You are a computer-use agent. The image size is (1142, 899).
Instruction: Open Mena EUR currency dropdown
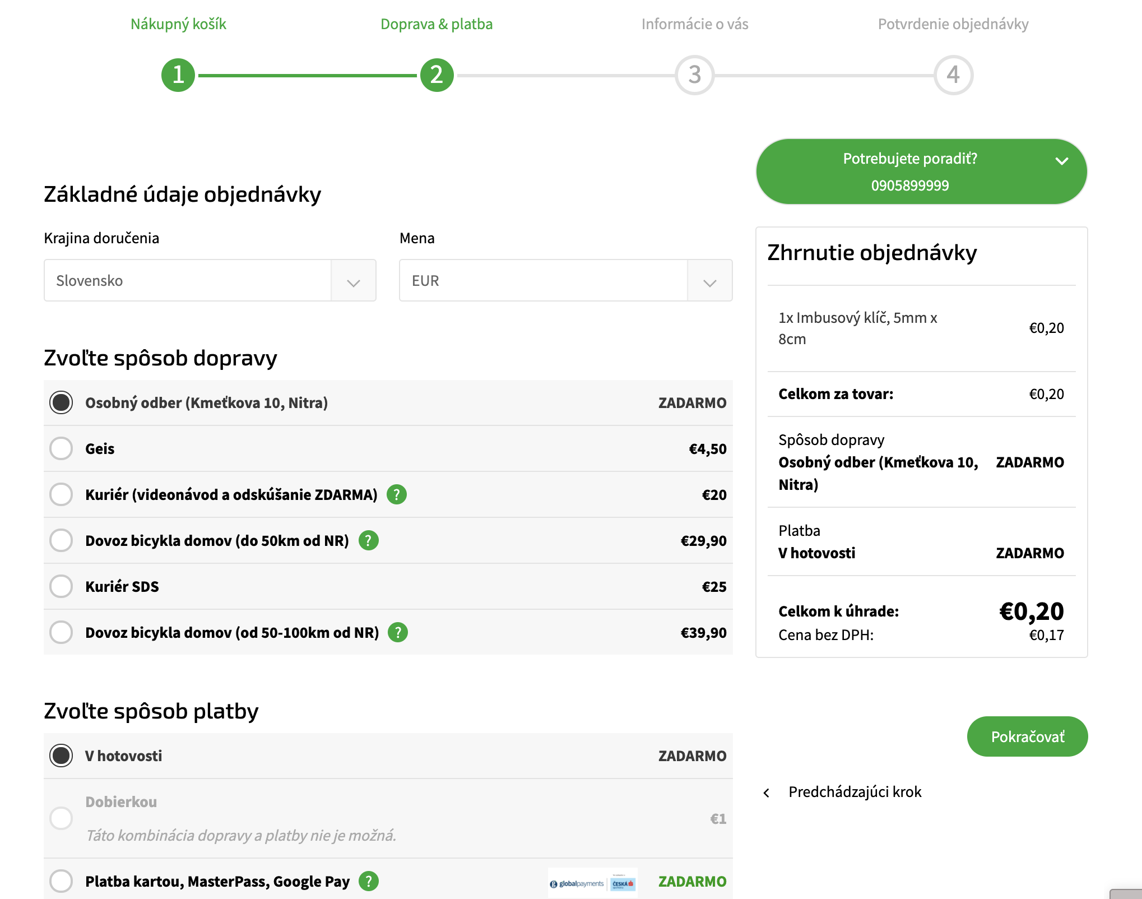coord(565,280)
